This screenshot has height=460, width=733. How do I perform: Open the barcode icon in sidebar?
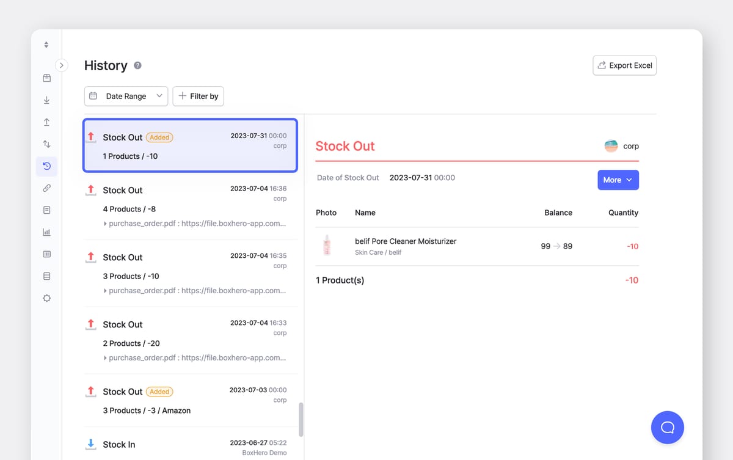[46, 254]
